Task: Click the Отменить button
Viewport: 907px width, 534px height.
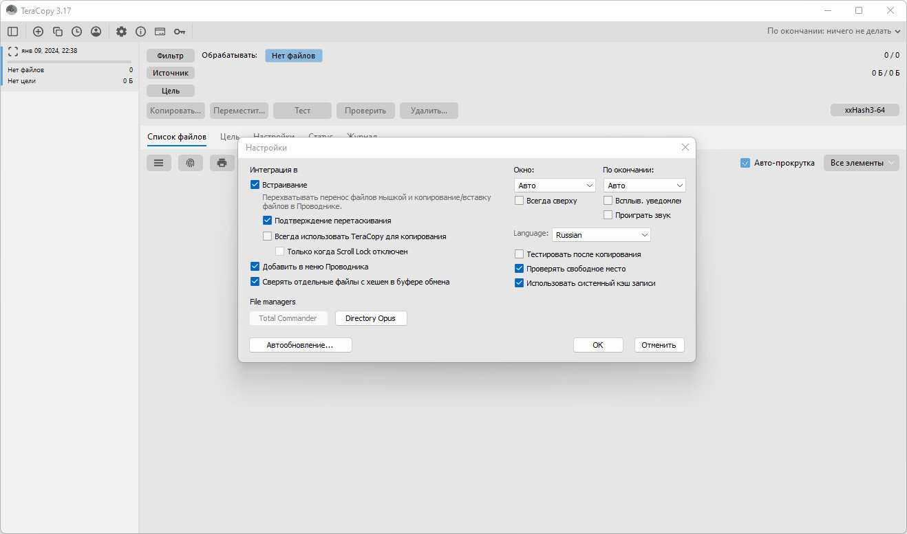Action: click(659, 345)
